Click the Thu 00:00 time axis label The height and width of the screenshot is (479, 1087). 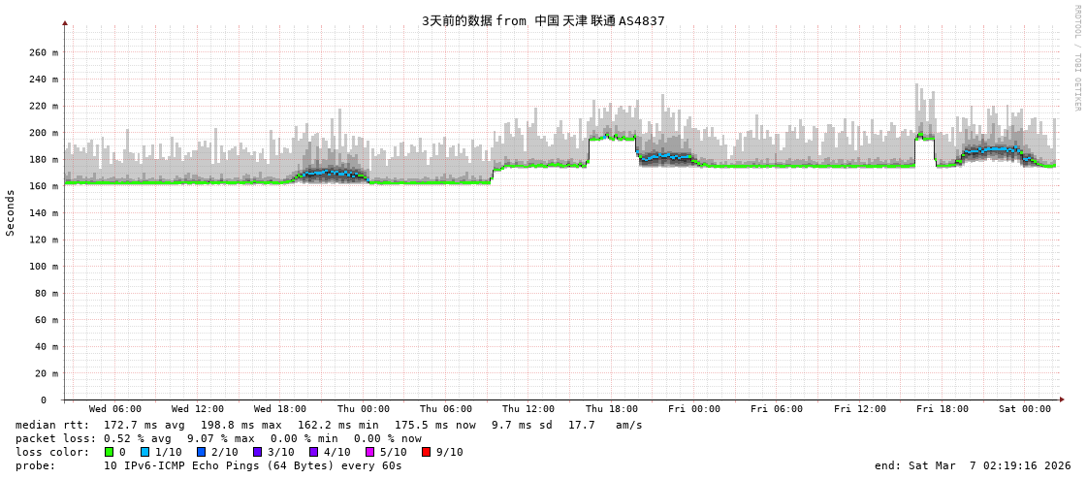(x=363, y=409)
